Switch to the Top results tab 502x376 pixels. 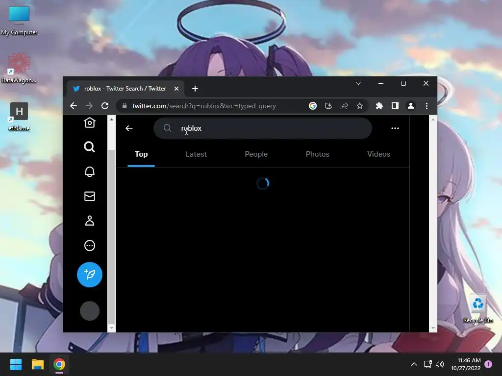(x=141, y=154)
